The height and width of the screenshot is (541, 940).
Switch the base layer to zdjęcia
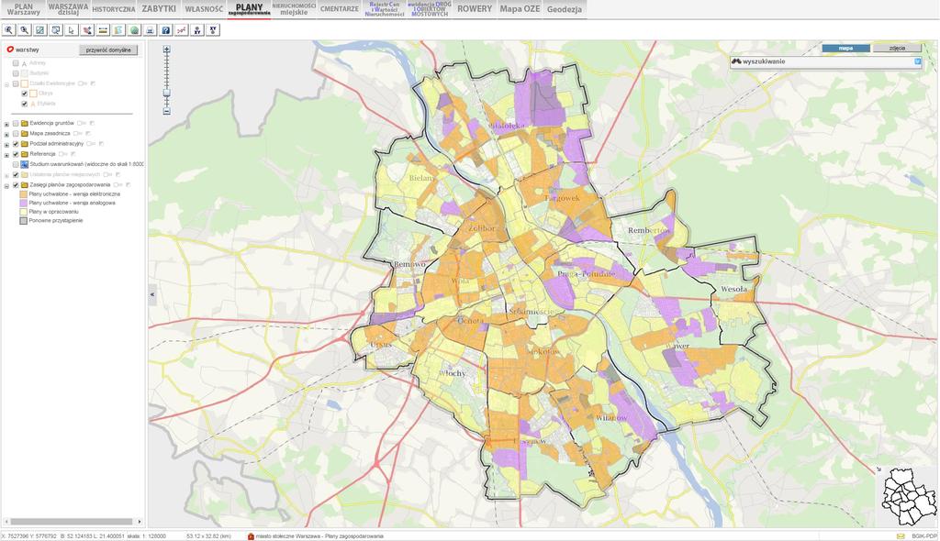pos(897,48)
